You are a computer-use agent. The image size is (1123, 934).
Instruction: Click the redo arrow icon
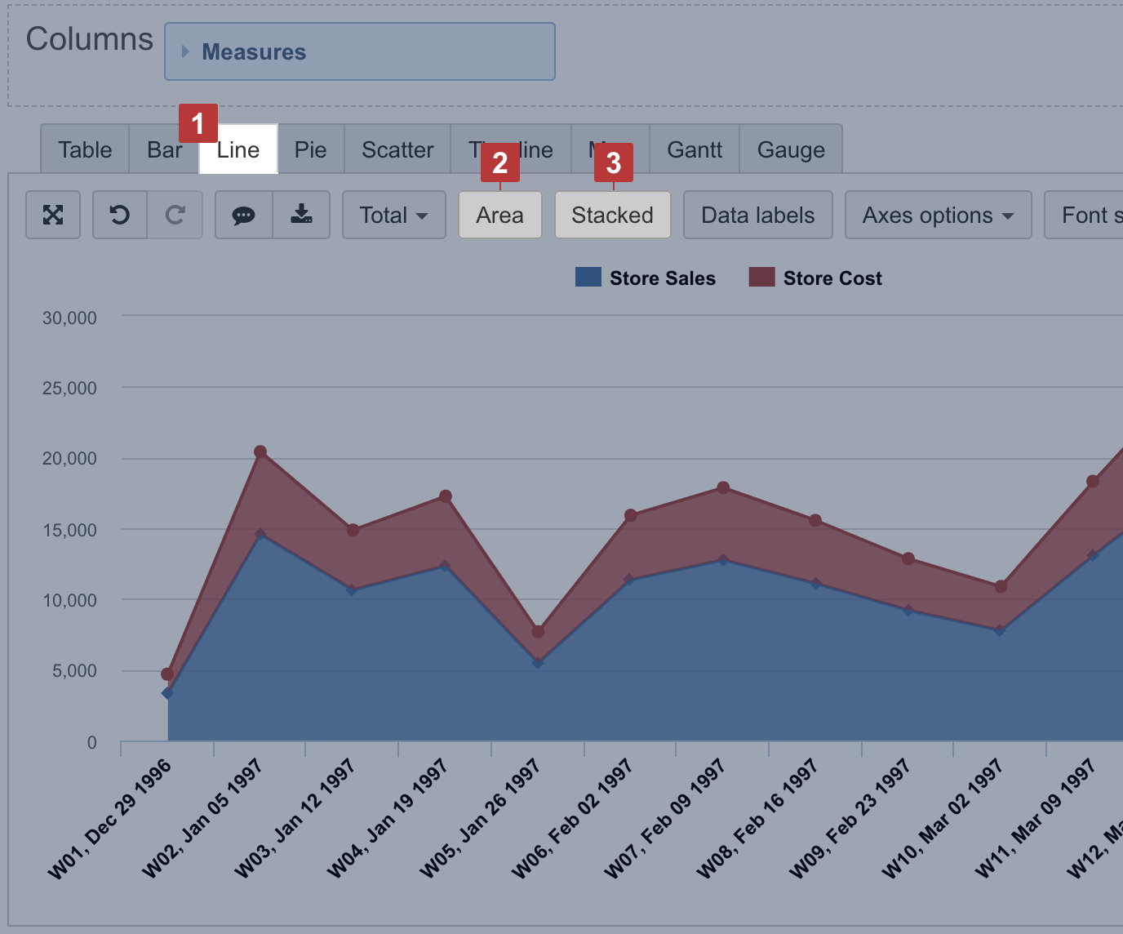[x=175, y=215]
